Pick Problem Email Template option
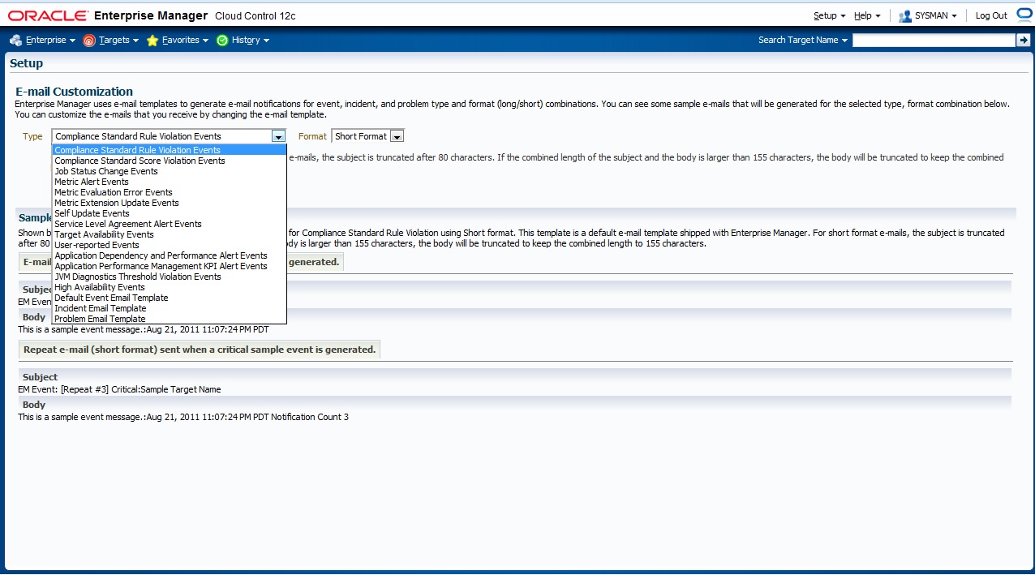Viewport: 1035px width, 575px height. (169, 319)
